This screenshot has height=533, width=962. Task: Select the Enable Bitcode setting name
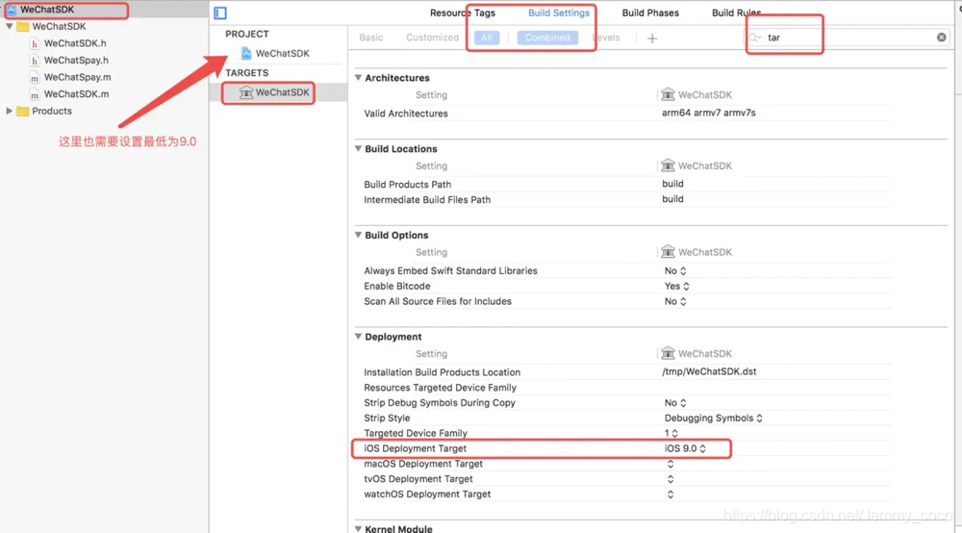397,286
